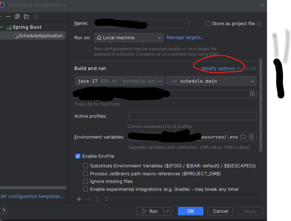The height and width of the screenshot is (221, 291).
Task: Open -cp schedule.main classpath dropdown
Action: pyautogui.click(x=211, y=81)
